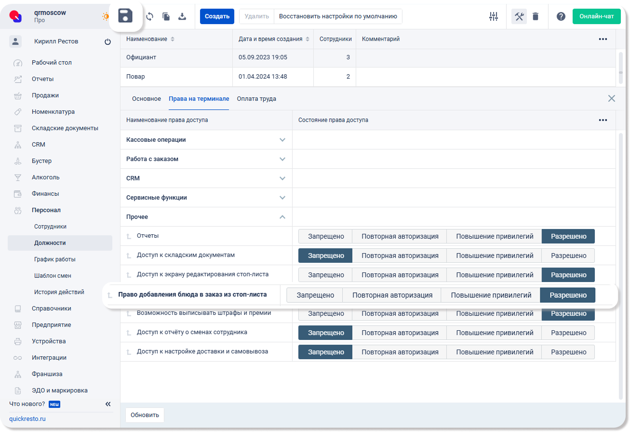Open the green Онлайн-чат button
Image resolution: width=630 pixels, height=432 pixels.
[x=597, y=16]
